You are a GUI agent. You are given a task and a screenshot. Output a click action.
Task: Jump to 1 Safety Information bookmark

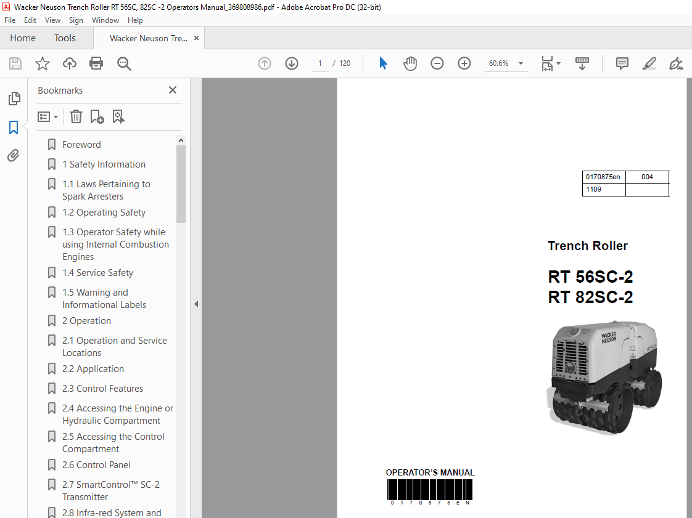tap(104, 164)
